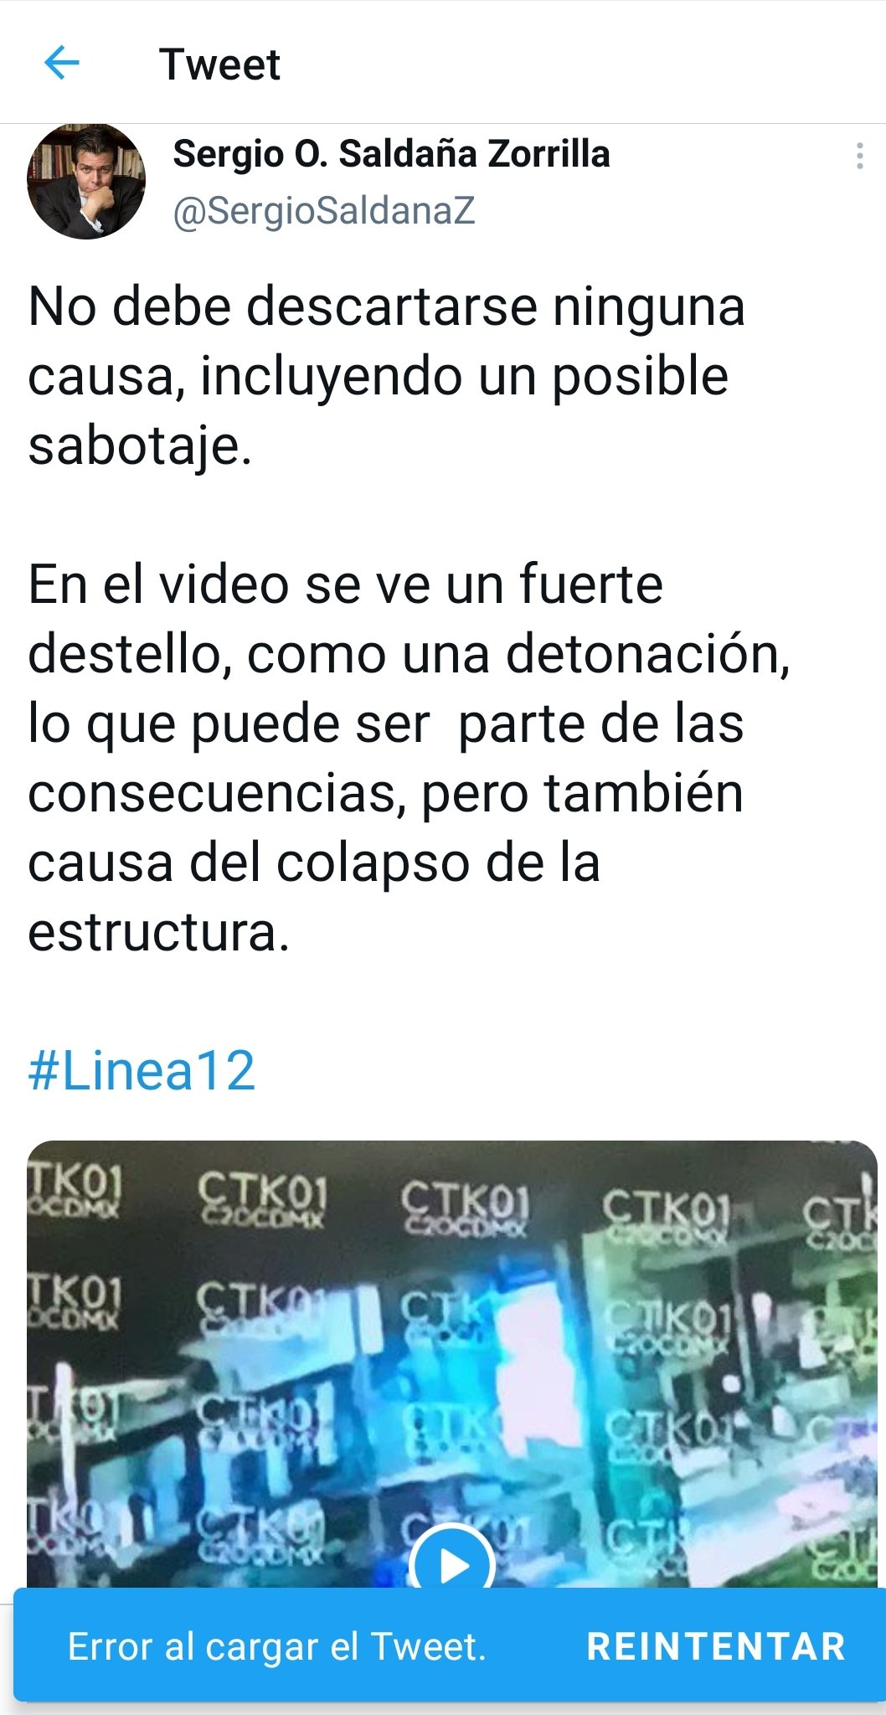Play the embedded video with the play icon
Viewport: 886px width, 1715px height.
point(452,1561)
